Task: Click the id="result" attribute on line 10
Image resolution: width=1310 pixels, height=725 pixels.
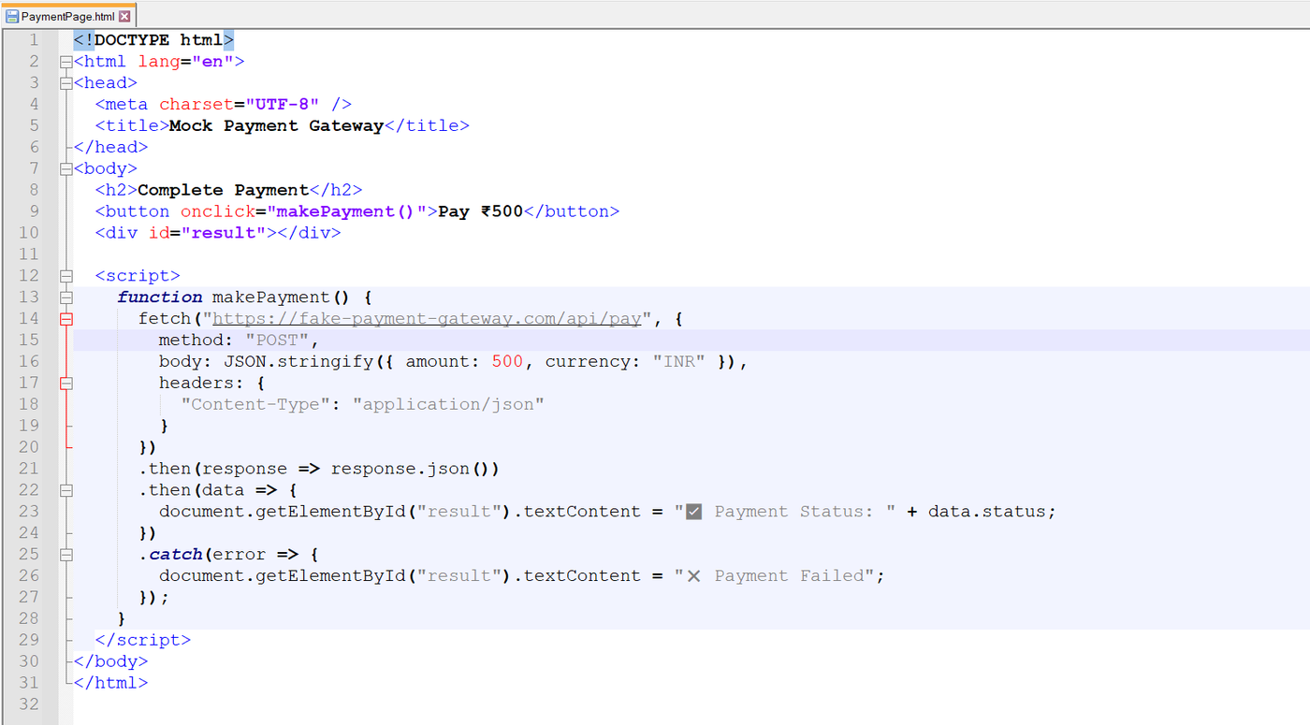Action: point(208,233)
